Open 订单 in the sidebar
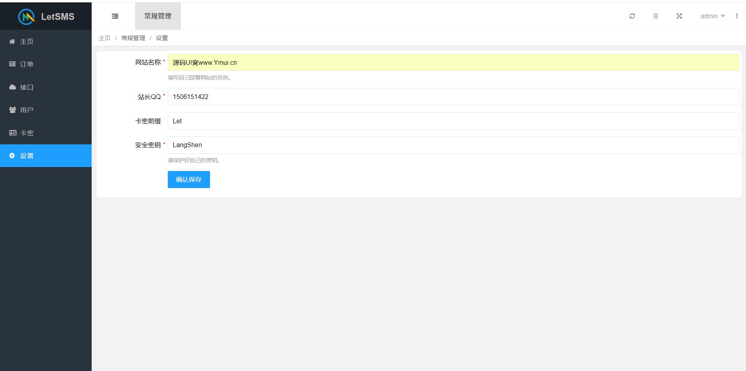Viewport: 746px width, 371px height. (x=27, y=64)
